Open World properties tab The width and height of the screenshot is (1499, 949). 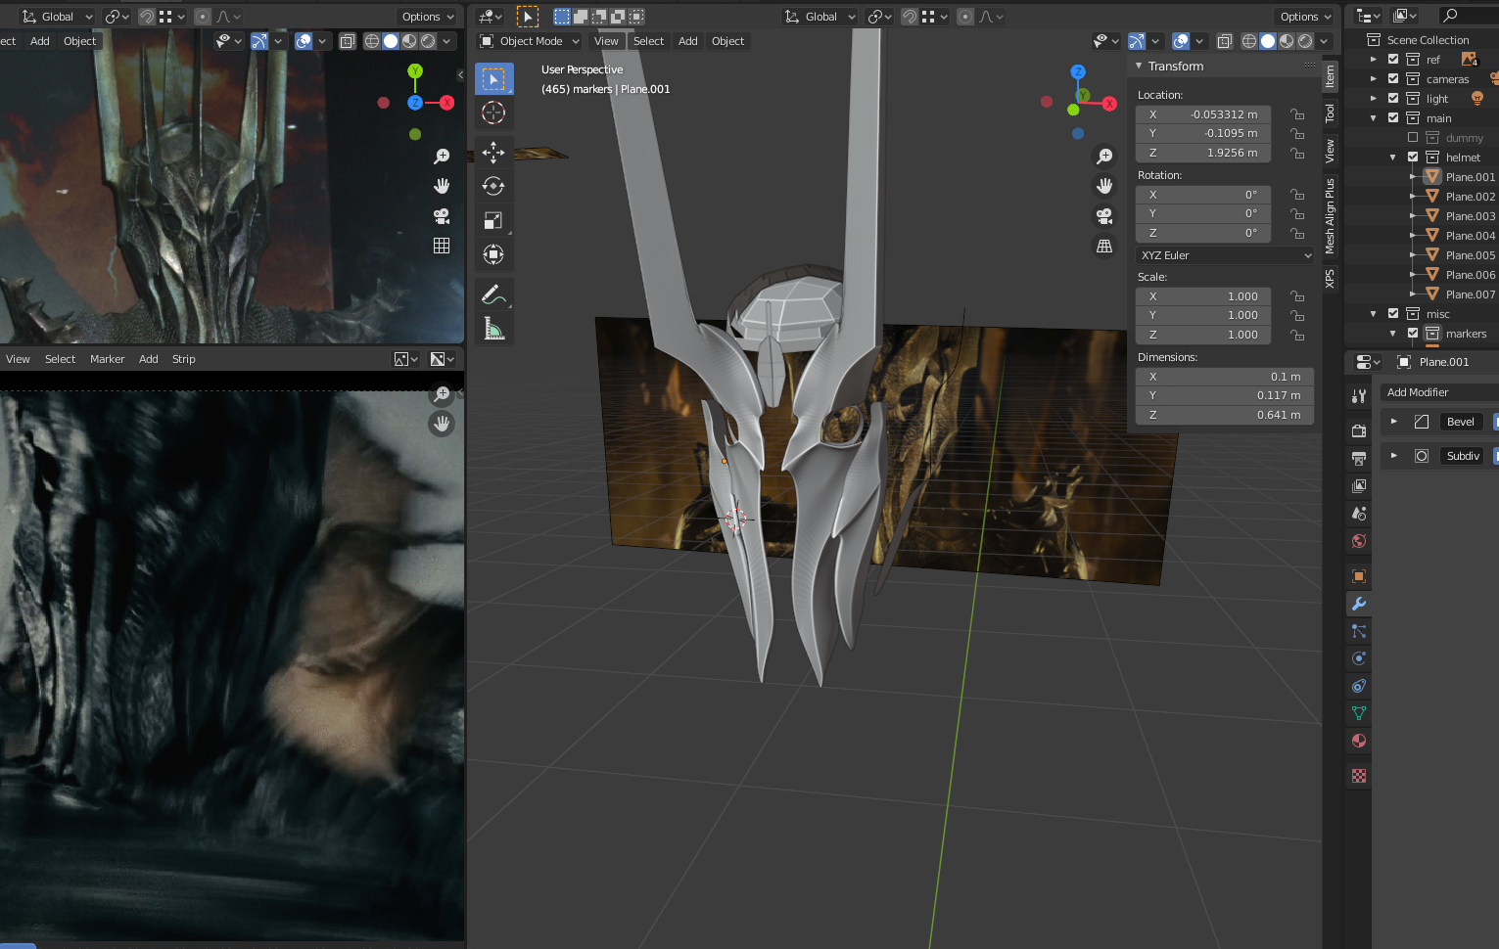point(1359,541)
